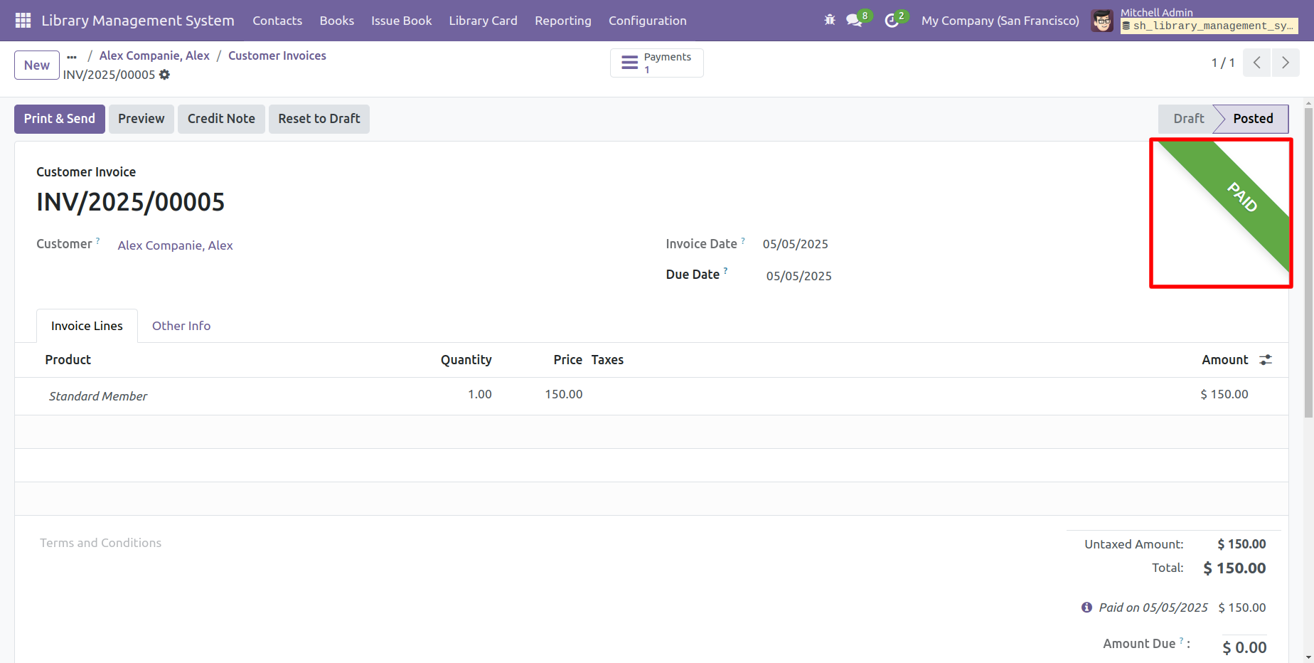Click the gear icon beside INV/2025/00005
The height and width of the screenshot is (663, 1314).
click(x=165, y=75)
